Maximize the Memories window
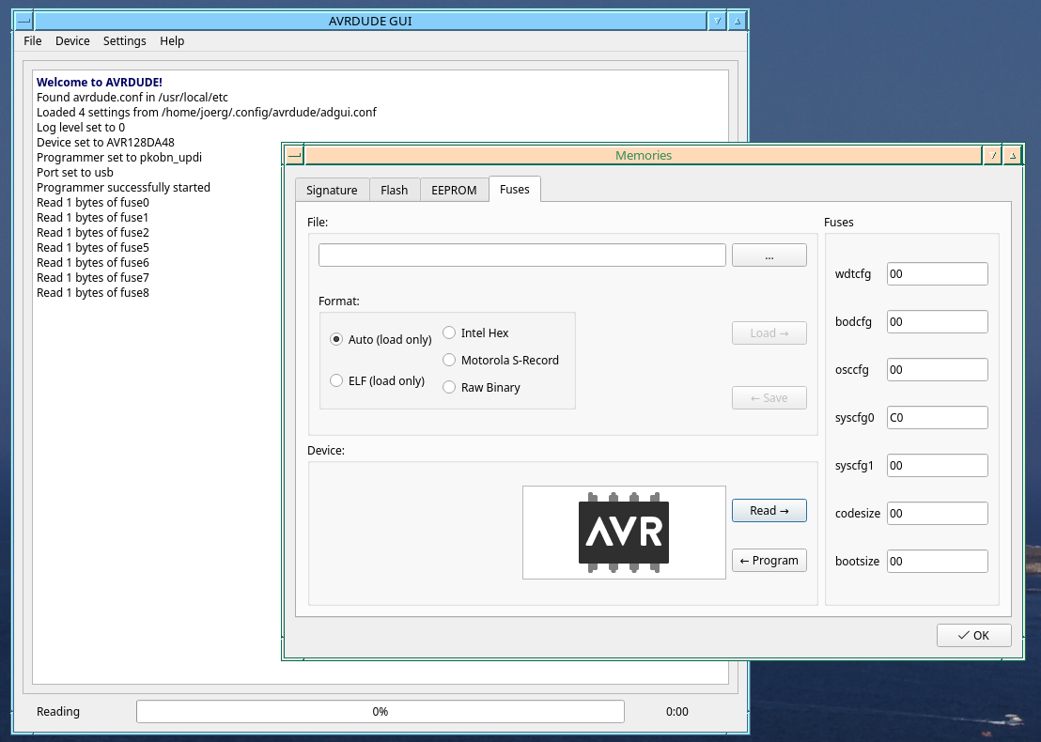This screenshot has height=742, width=1041. [x=1013, y=155]
